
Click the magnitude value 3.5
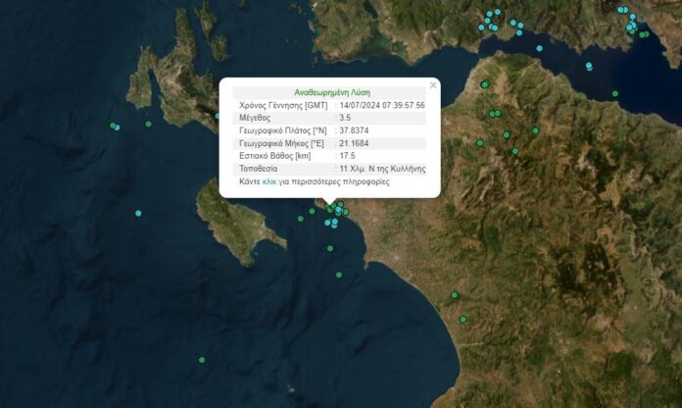[345, 118]
